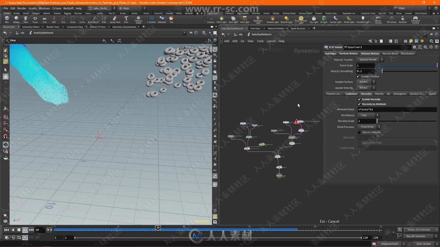Open Velocity Transfer Splashy Kernel dropdown

coord(371,59)
